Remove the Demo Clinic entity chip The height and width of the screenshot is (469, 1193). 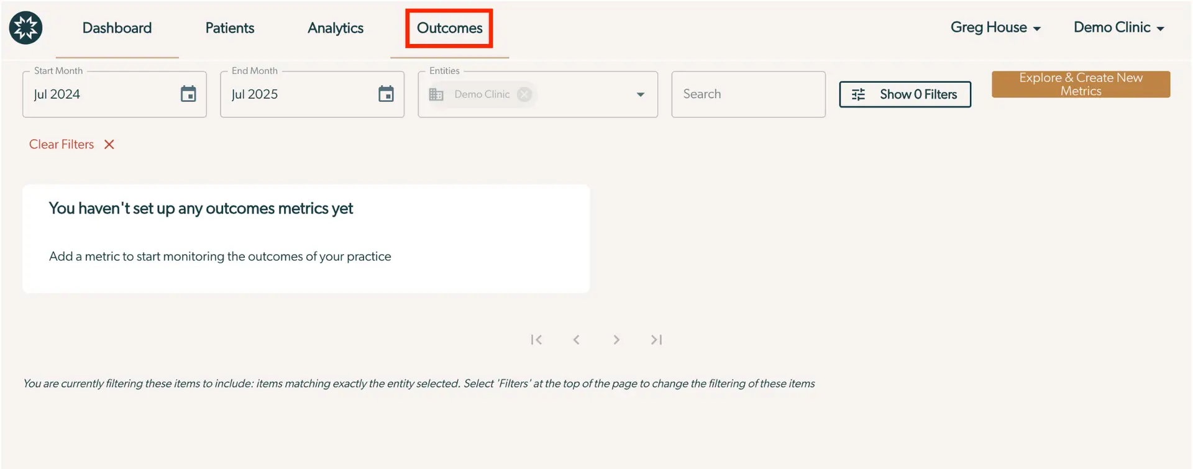pyautogui.click(x=524, y=94)
